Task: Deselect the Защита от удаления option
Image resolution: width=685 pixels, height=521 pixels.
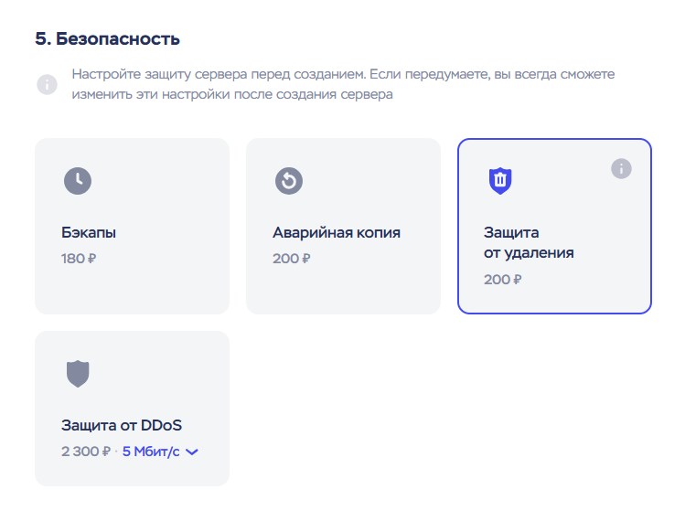Action: coord(554,226)
